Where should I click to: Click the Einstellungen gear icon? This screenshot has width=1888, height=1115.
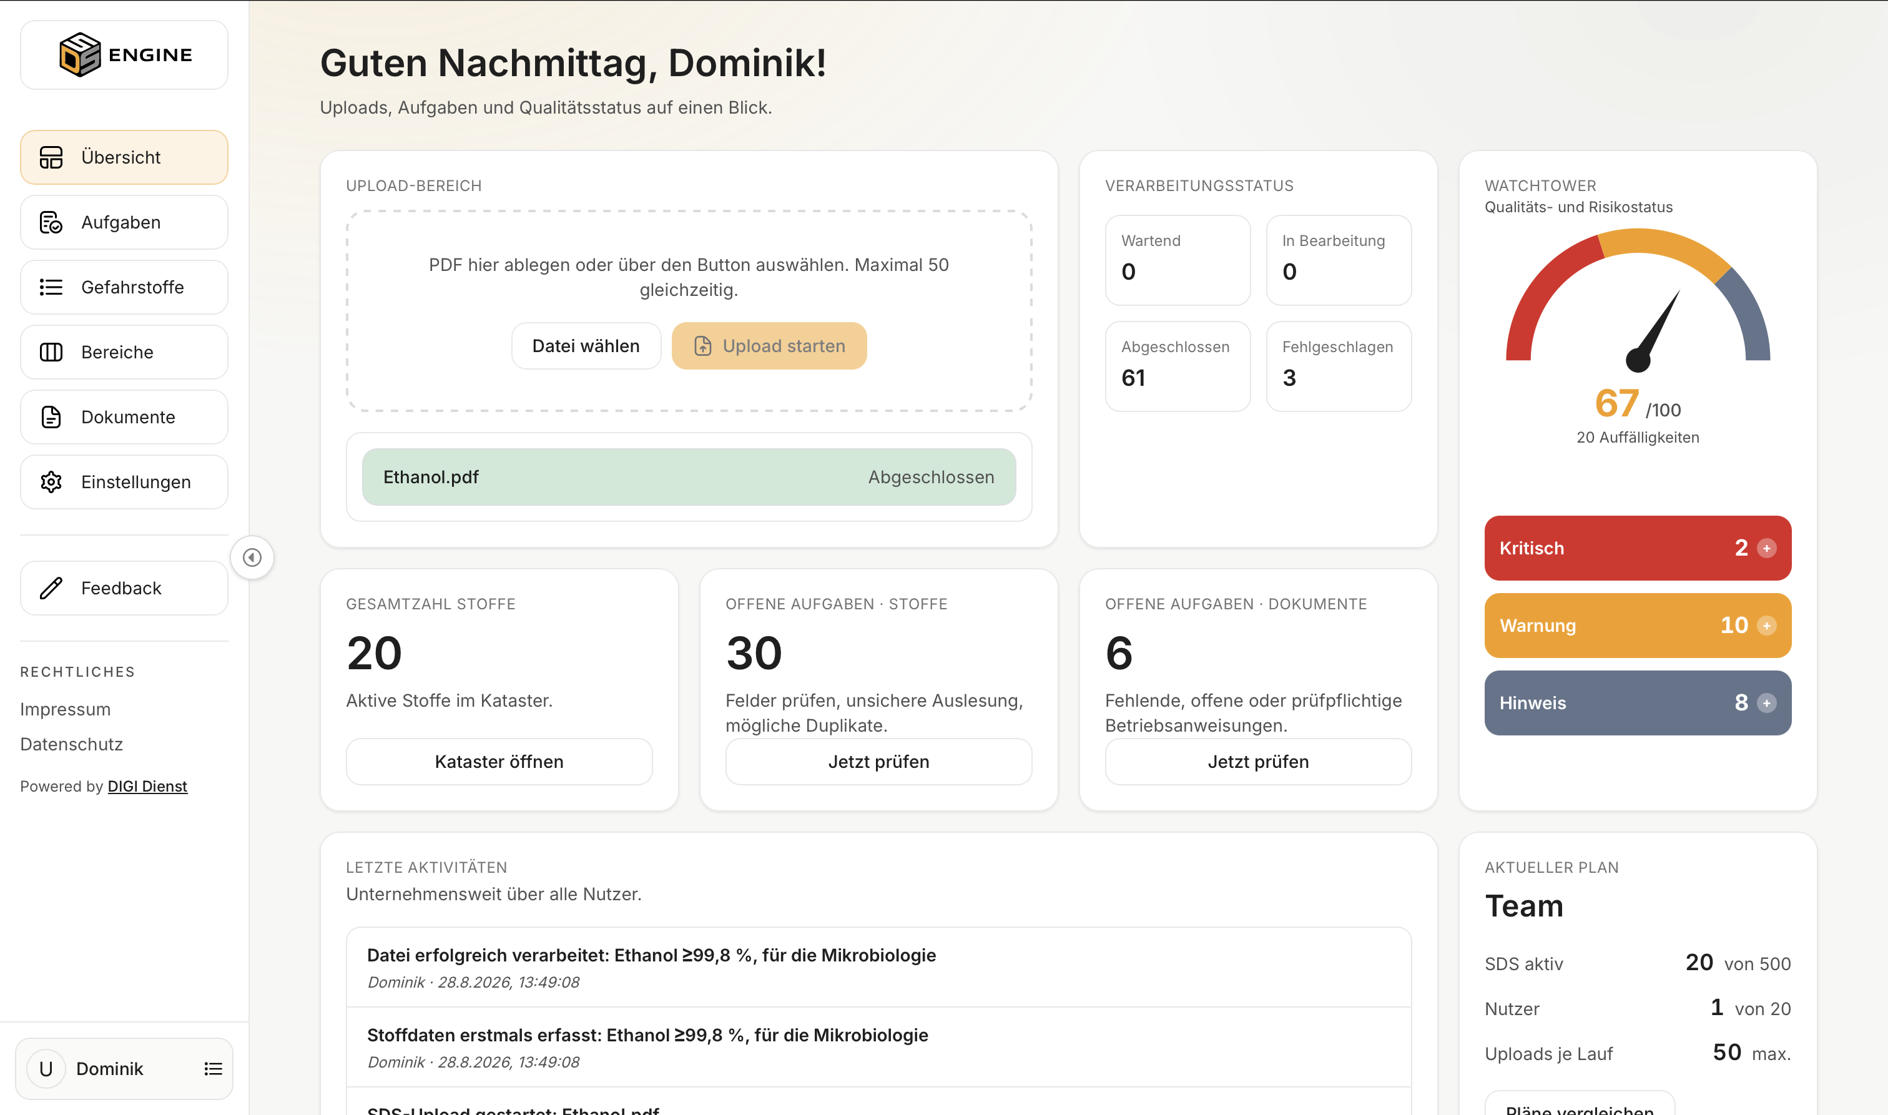51,483
